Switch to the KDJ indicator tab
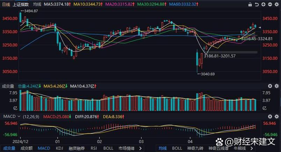281x152 pixels. click(x=60, y=148)
